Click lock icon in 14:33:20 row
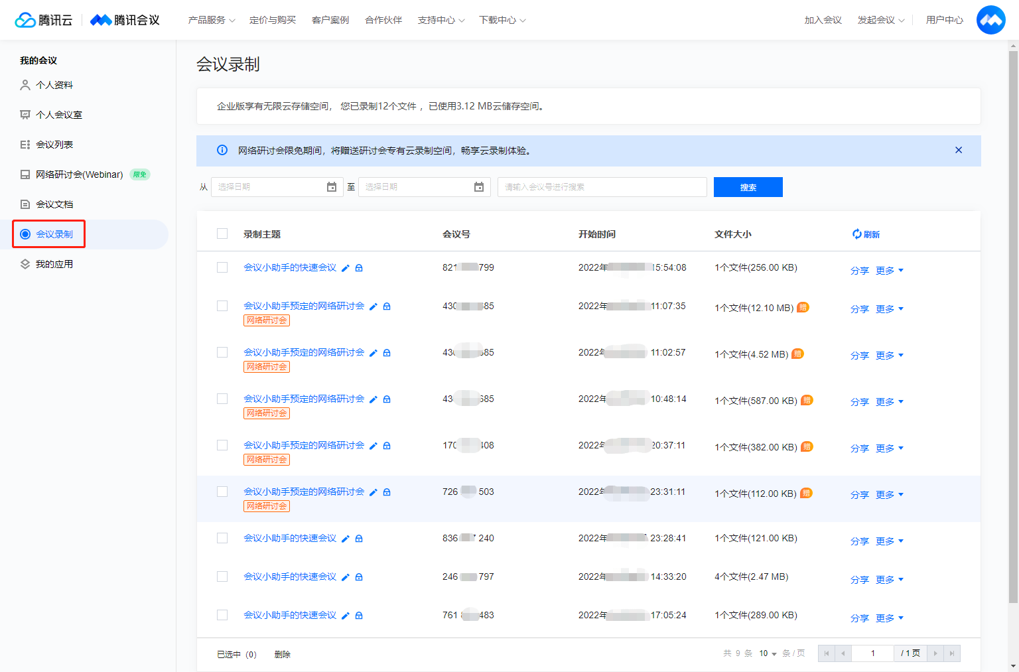Viewport: 1019px width, 672px height. pyautogui.click(x=359, y=577)
